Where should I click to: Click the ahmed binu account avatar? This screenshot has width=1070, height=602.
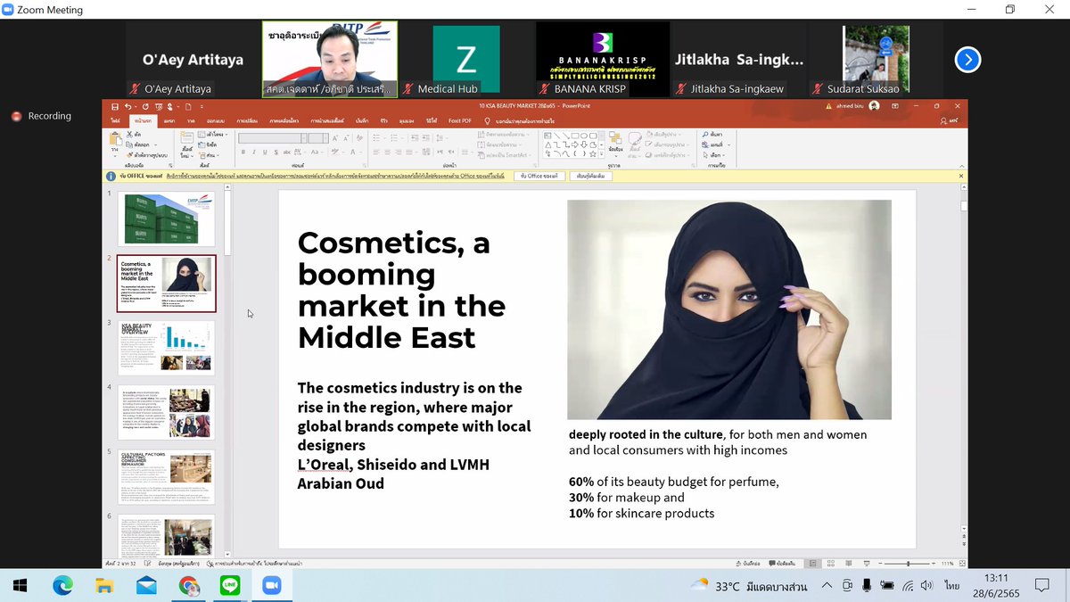pos(874,105)
